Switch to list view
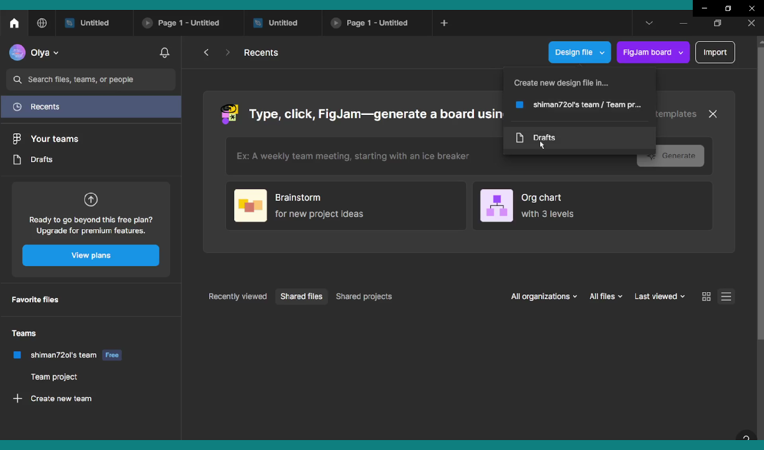The height and width of the screenshot is (450, 764). coord(726,297)
